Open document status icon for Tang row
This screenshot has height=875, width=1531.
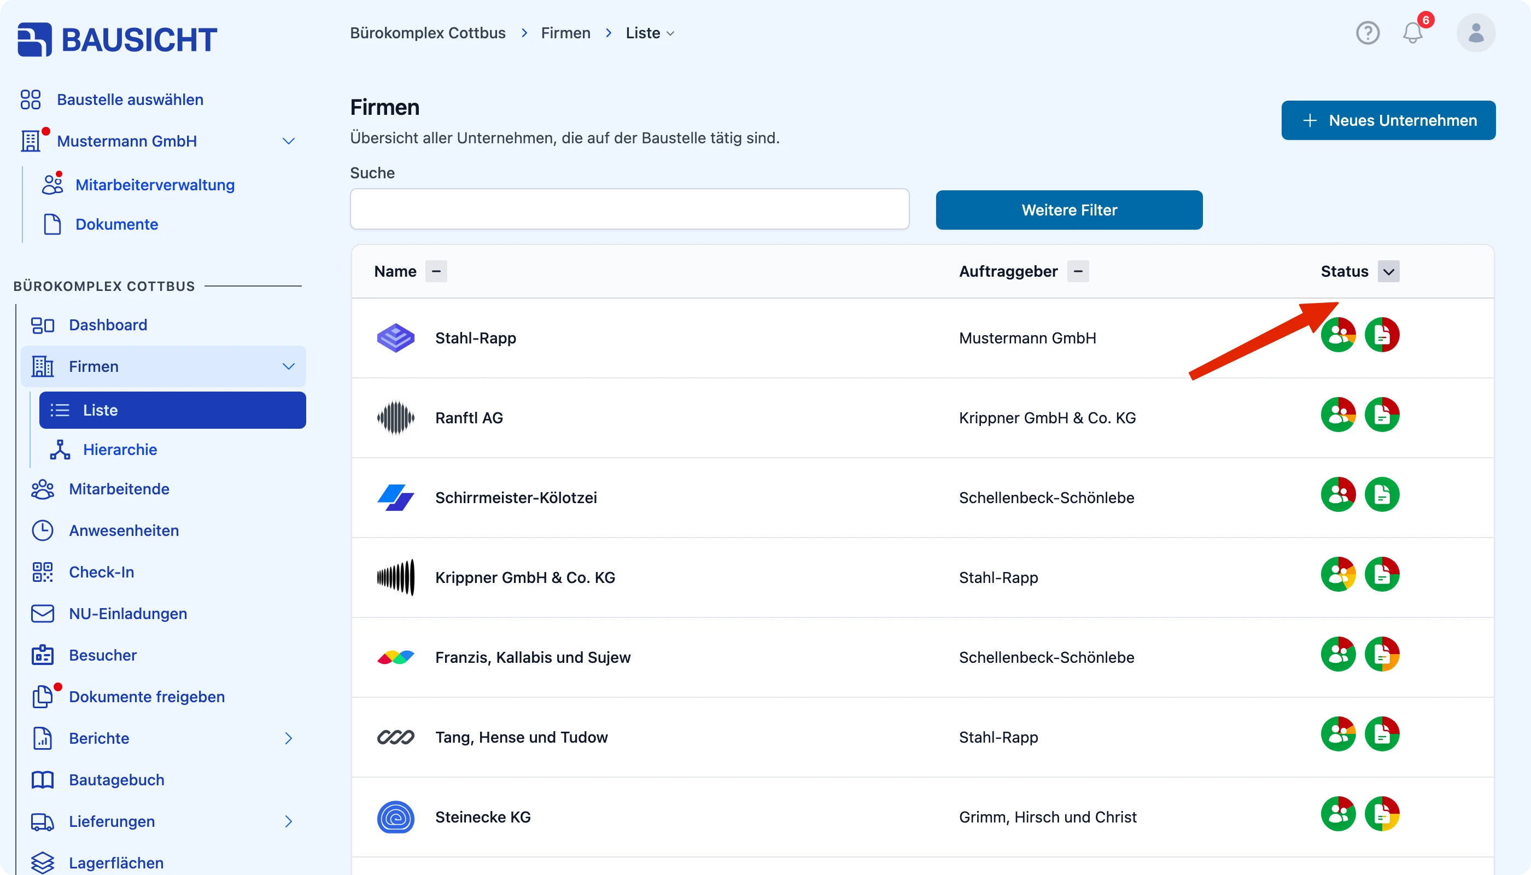pyautogui.click(x=1382, y=734)
